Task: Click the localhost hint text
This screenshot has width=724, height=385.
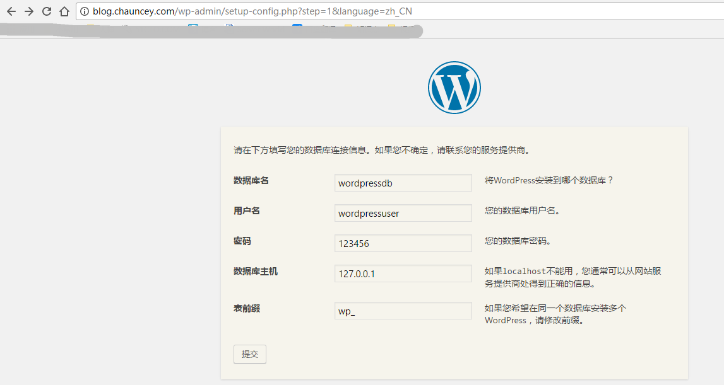Action: point(573,277)
